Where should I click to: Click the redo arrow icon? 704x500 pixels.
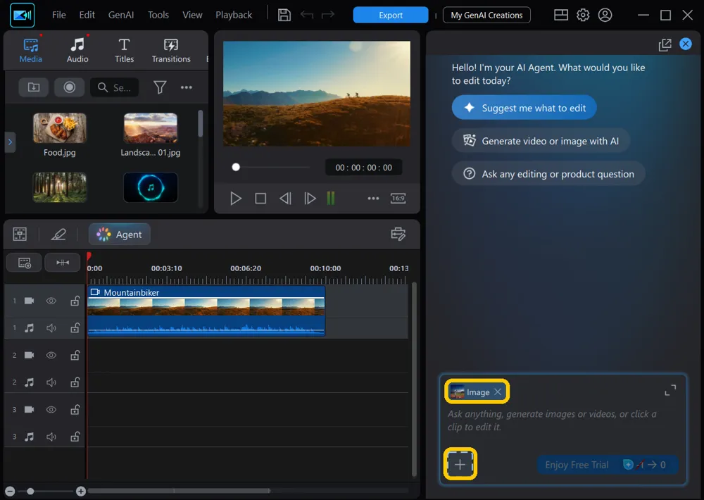tap(328, 15)
